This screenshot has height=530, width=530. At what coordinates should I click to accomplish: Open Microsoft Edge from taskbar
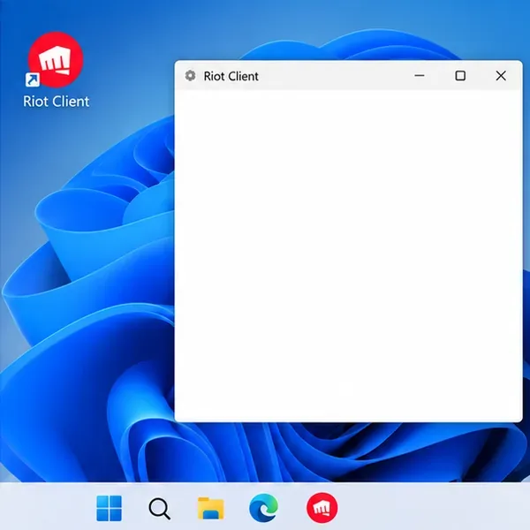click(x=263, y=508)
